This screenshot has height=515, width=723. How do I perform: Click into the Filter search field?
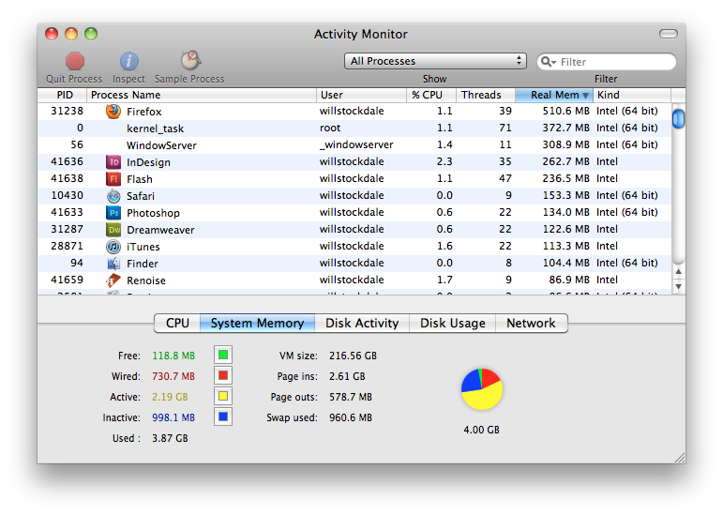[607, 62]
